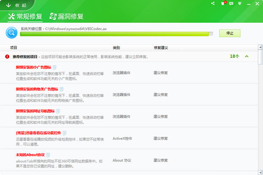Click 建议修复 in 迅雷看看 row
The width and height of the screenshot is (263, 175).
(x=161, y=139)
